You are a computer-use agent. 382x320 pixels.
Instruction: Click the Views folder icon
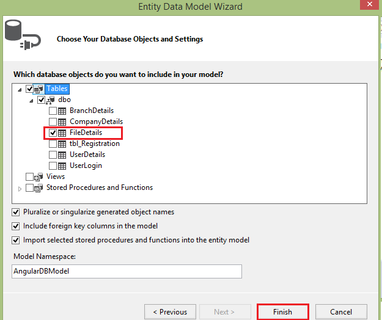(x=39, y=177)
